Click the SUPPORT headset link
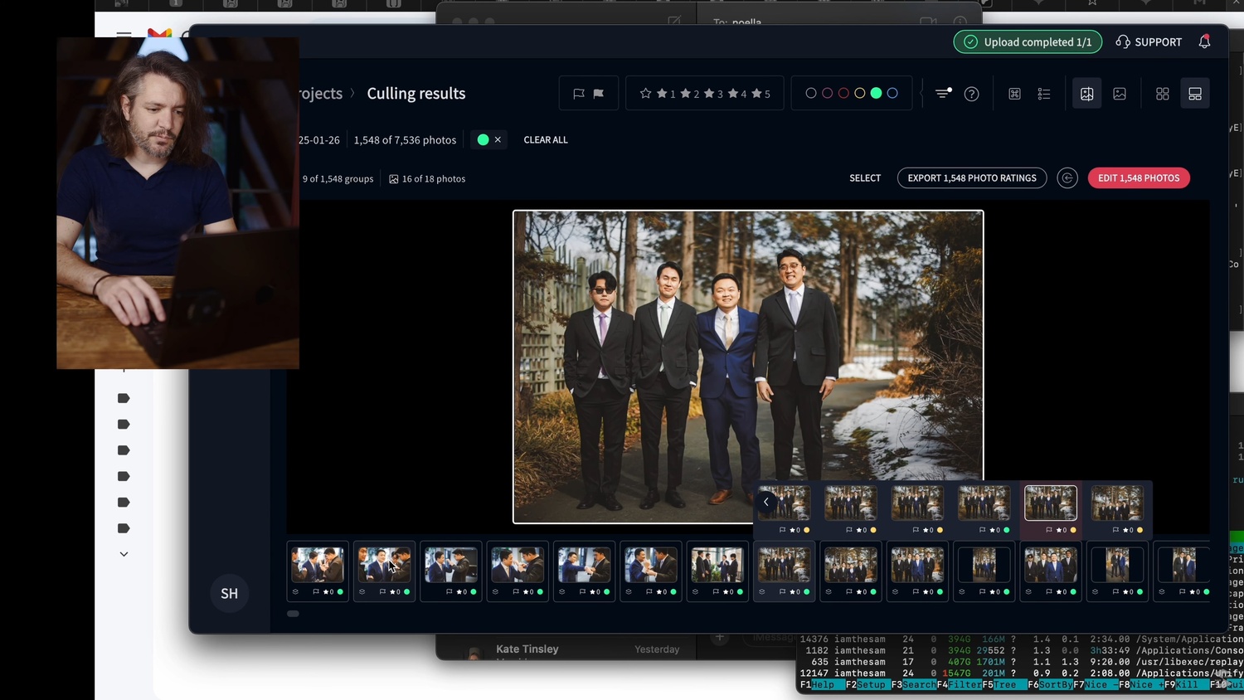 click(1149, 41)
